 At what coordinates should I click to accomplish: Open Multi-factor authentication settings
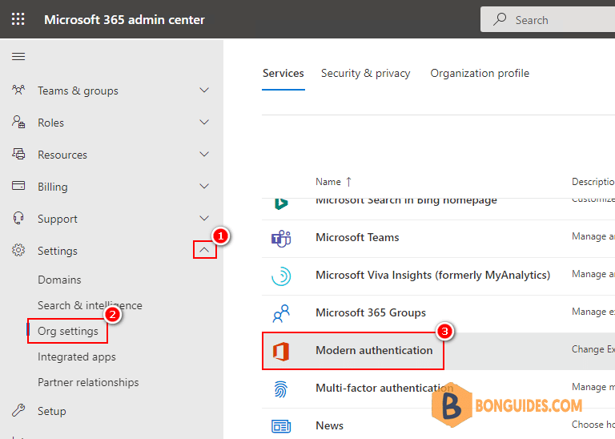(x=384, y=388)
